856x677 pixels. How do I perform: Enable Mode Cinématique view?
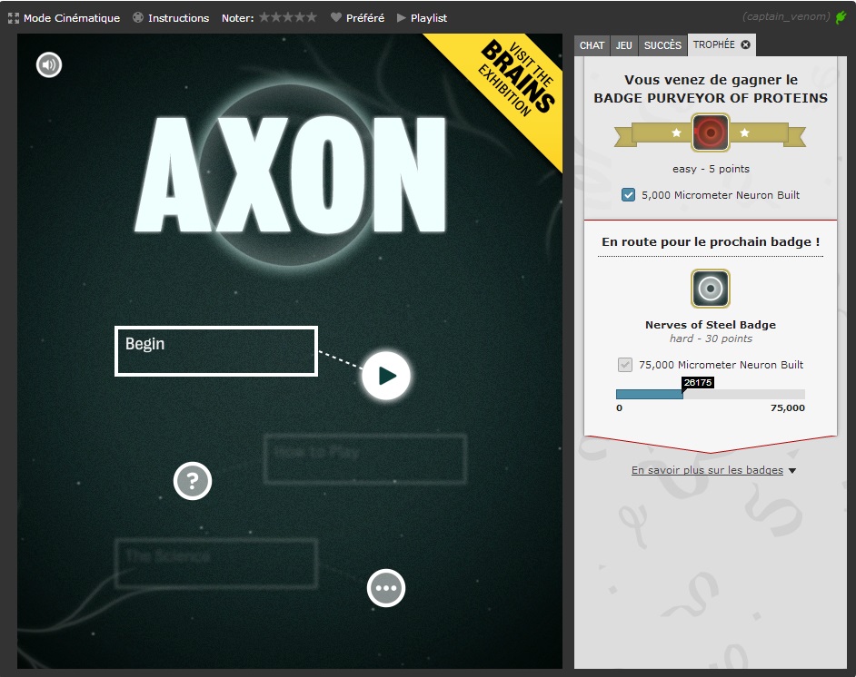(64, 18)
